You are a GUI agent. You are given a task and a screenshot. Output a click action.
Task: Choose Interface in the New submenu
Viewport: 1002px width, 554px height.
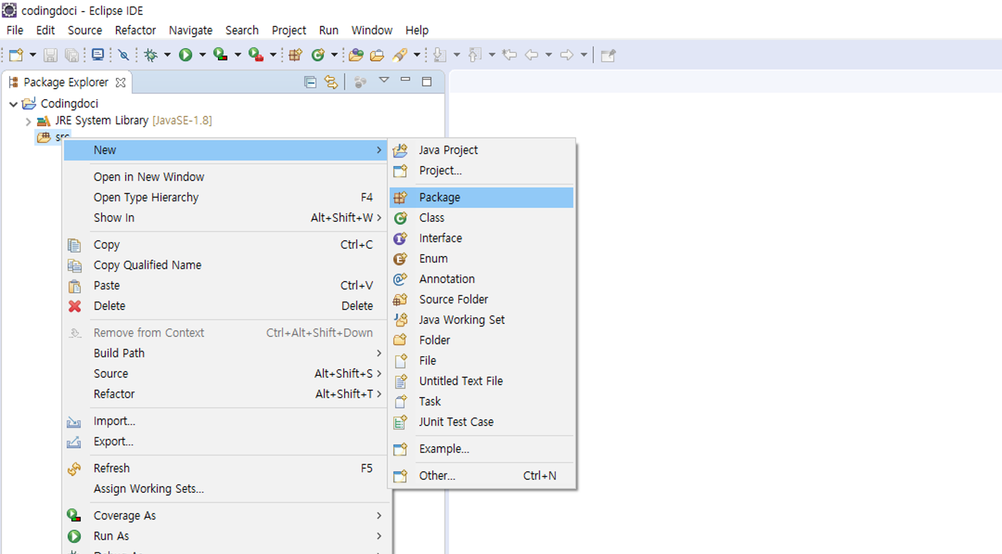pyautogui.click(x=481, y=238)
